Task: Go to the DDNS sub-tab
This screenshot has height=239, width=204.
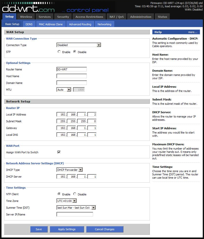Action: pos(29,24)
